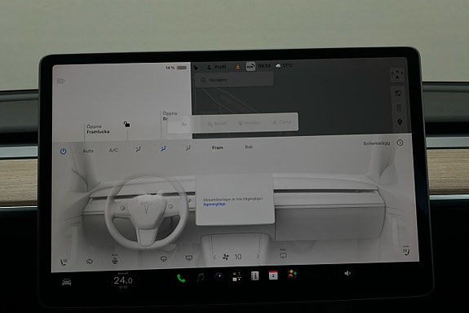Open the Profil driver profile menu
Screen dimensions: 469x313
coord(216,67)
